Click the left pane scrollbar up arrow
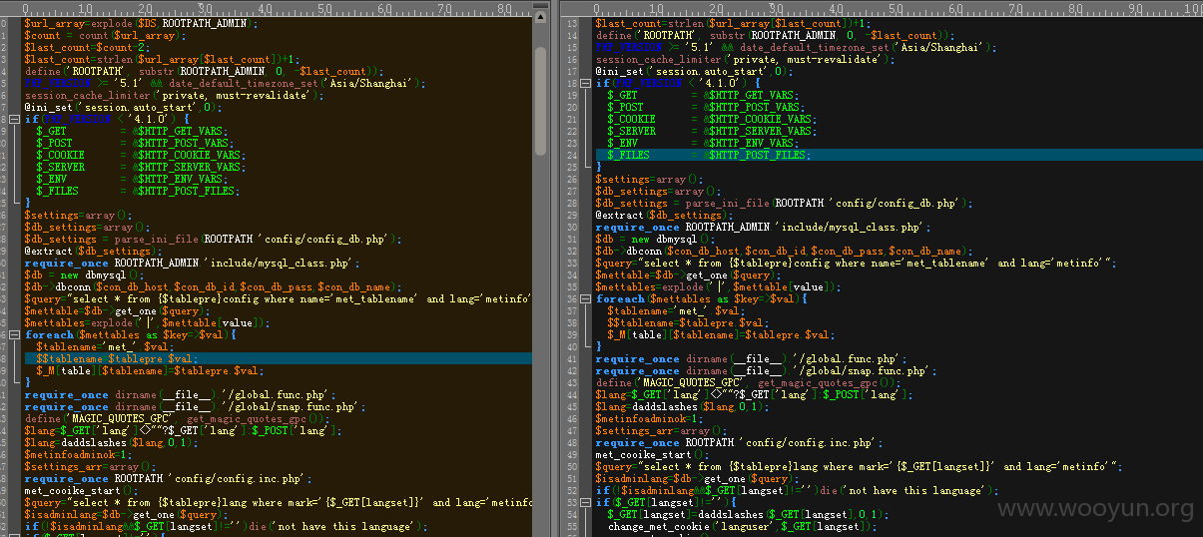 [x=539, y=18]
